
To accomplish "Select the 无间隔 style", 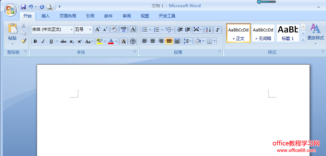I will point(263,33).
